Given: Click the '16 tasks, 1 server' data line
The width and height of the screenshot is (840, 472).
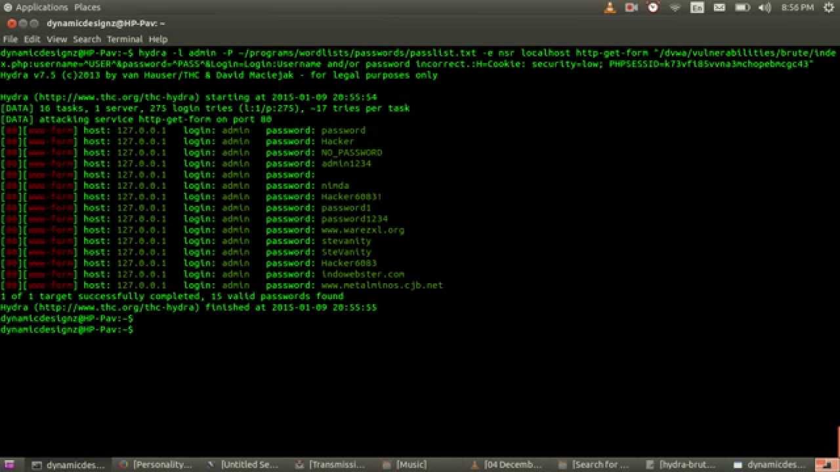Looking at the screenshot, I should [x=205, y=108].
